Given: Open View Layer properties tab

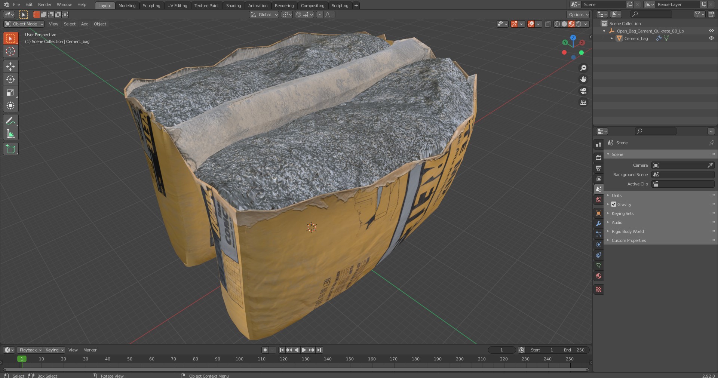Looking at the screenshot, I should click(599, 179).
